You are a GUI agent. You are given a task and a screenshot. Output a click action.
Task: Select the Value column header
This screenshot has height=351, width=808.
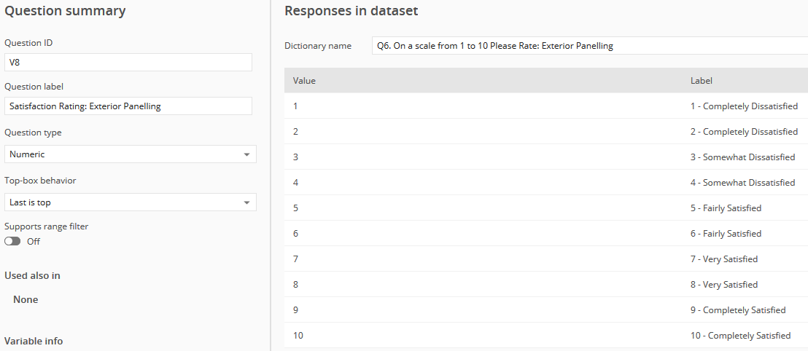pyautogui.click(x=304, y=81)
